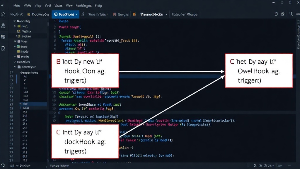Open the bus-shaped icon in the left sidebar
Viewport: 300px width, 169px height.
(x=3, y=48)
